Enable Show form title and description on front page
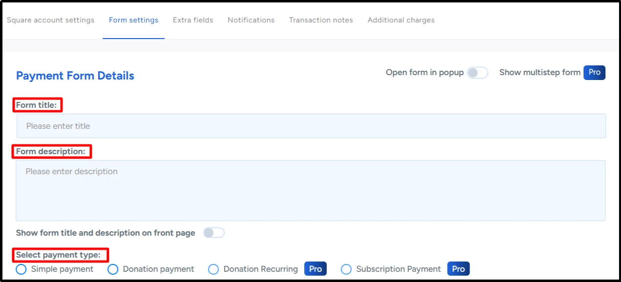This screenshot has height=282, width=621. tap(214, 233)
